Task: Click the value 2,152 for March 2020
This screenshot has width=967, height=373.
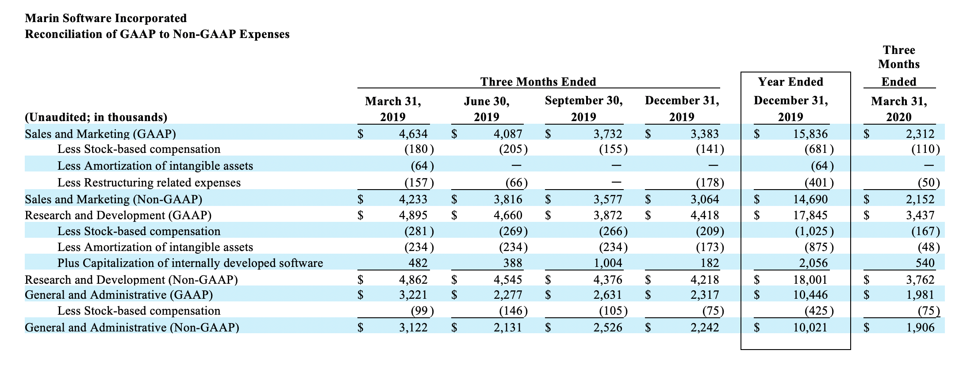Action: 920,199
